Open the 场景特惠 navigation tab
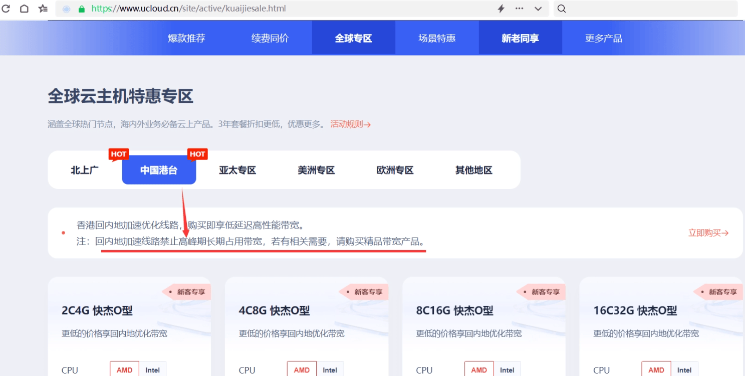 pos(437,37)
